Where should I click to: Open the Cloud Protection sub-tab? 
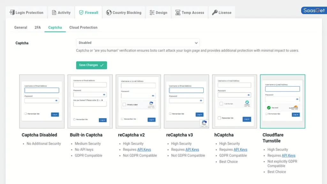pyautogui.click(x=83, y=27)
